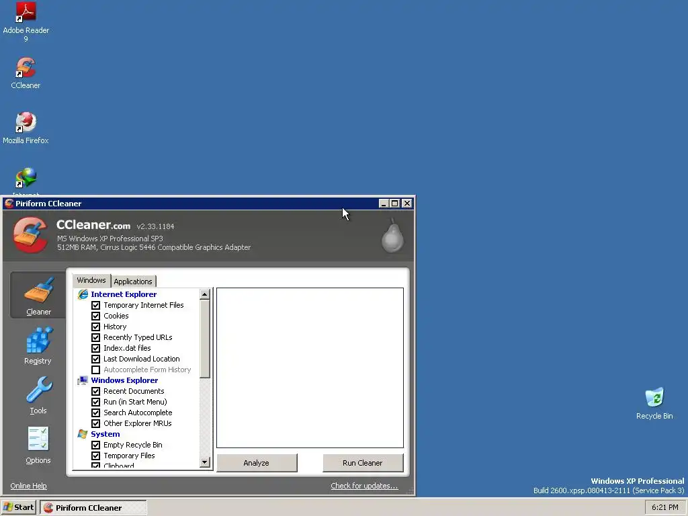Click the CCleaner icon in the title bar
Screen dimensions: 688x516
(x=9, y=204)
